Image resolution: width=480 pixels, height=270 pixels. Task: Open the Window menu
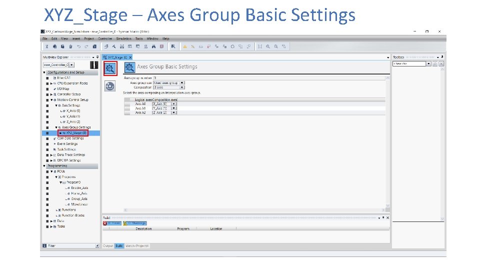click(152, 38)
